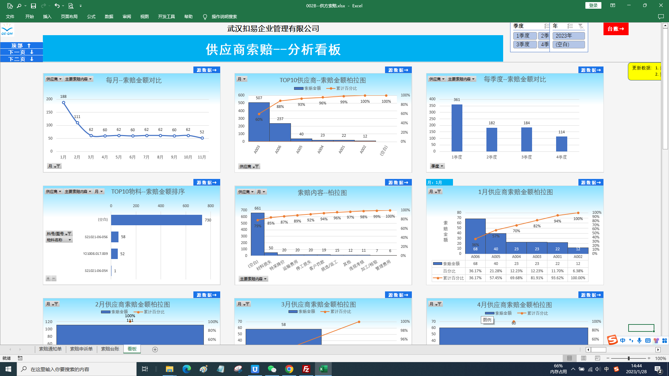Switch to Normal view in status bar
This screenshot has width=669, height=376.
point(569,358)
